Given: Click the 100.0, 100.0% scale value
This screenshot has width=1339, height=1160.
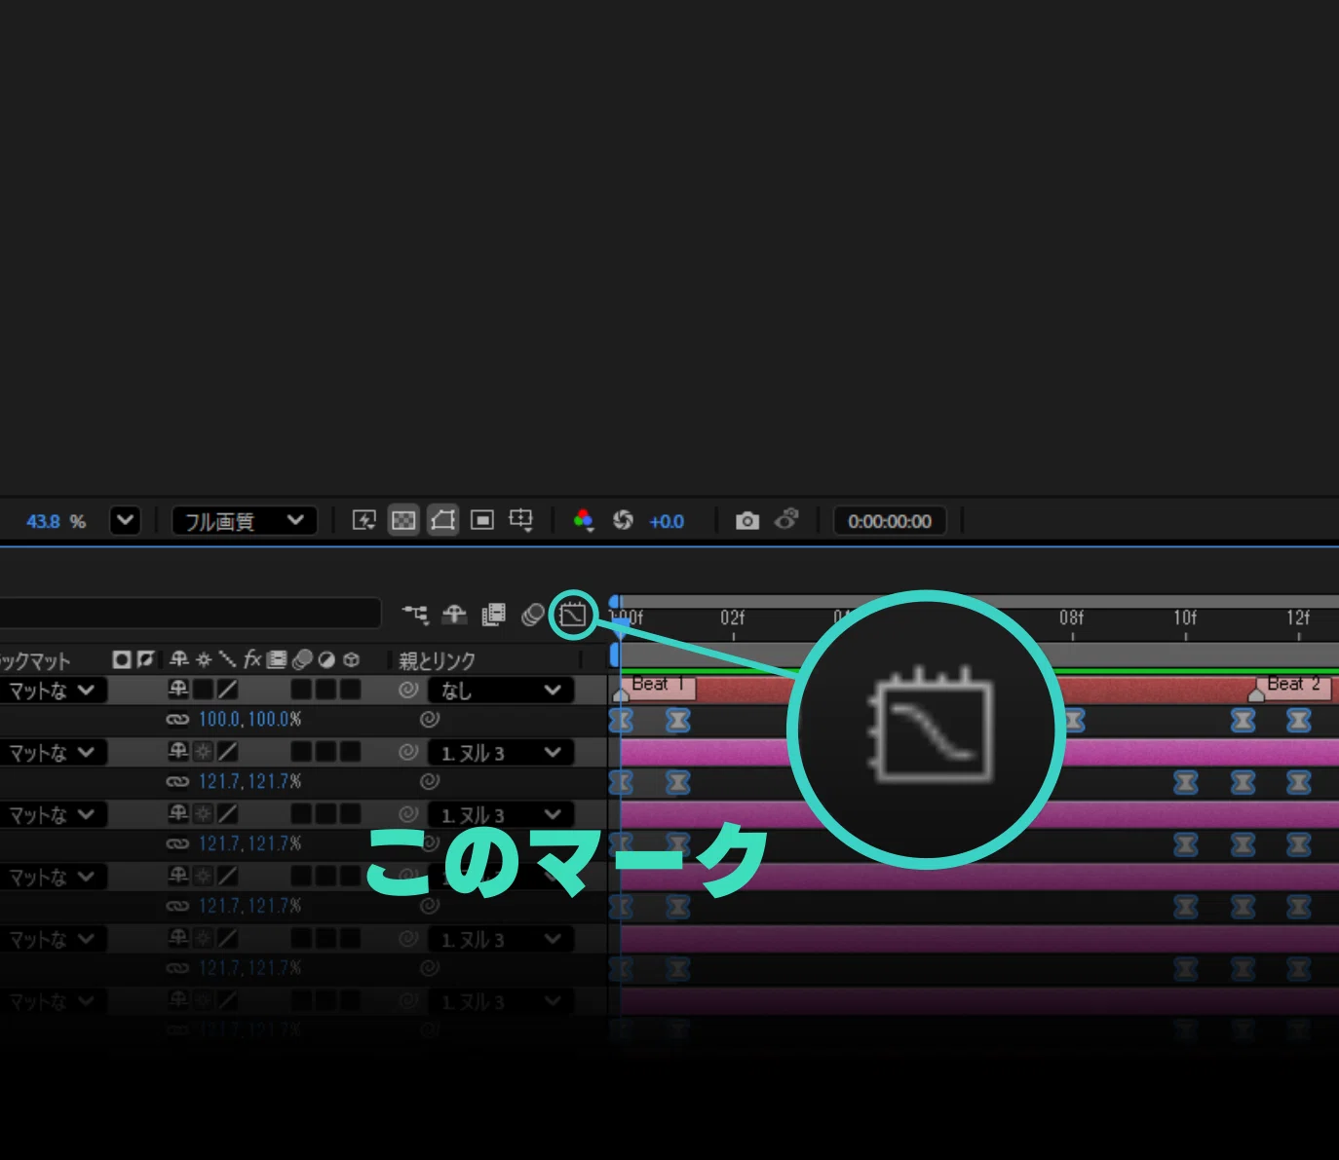Looking at the screenshot, I should (x=249, y=719).
